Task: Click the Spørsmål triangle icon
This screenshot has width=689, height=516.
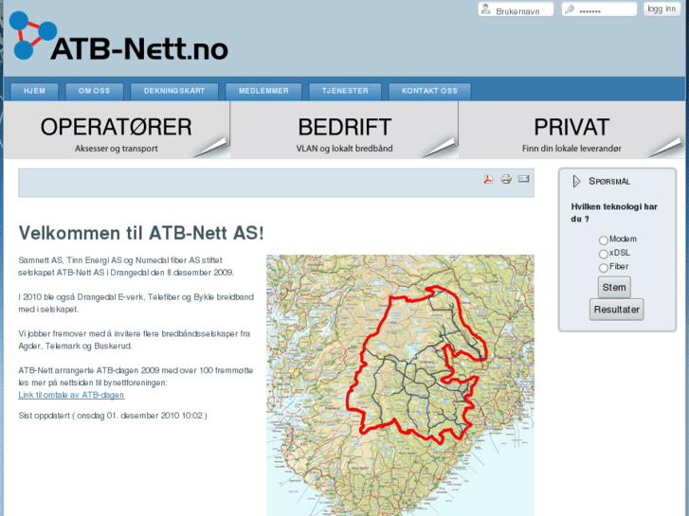Action: point(576,182)
